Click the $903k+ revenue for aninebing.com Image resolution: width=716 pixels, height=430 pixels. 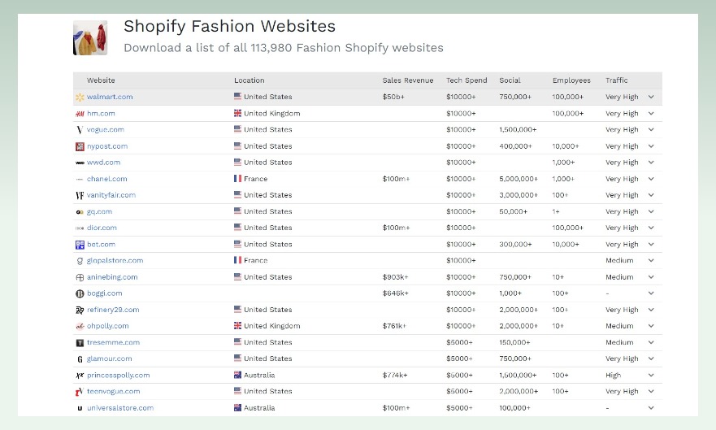tap(395, 277)
